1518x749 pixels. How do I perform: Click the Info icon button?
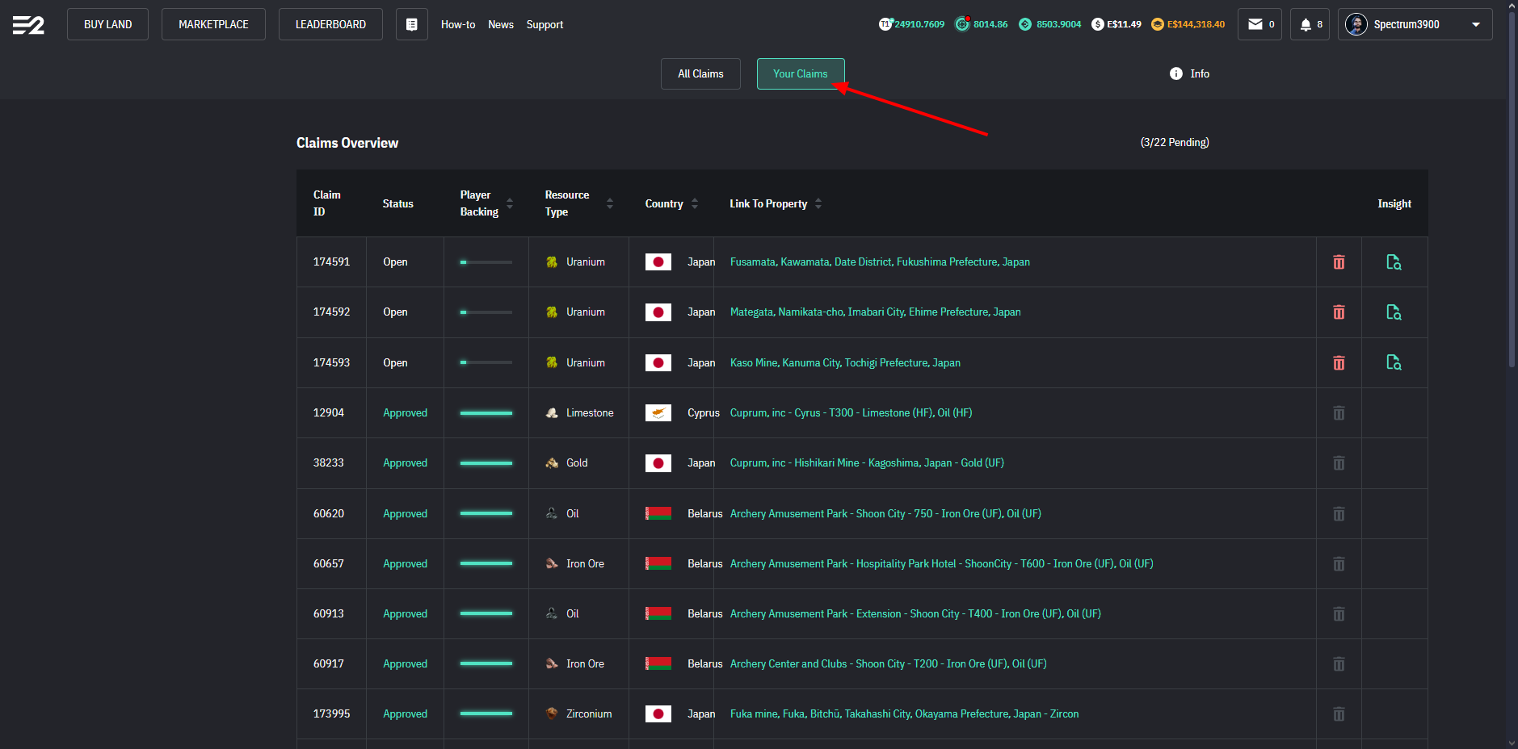1176,73
